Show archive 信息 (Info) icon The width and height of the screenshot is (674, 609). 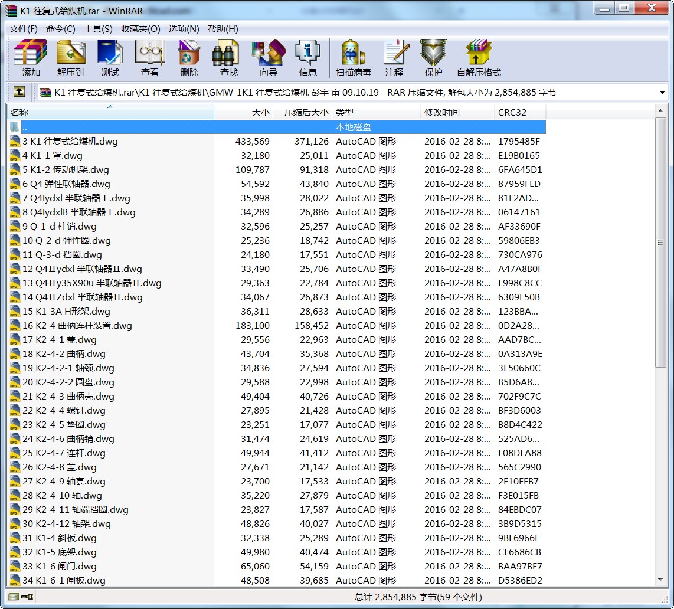(x=307, y=58)
